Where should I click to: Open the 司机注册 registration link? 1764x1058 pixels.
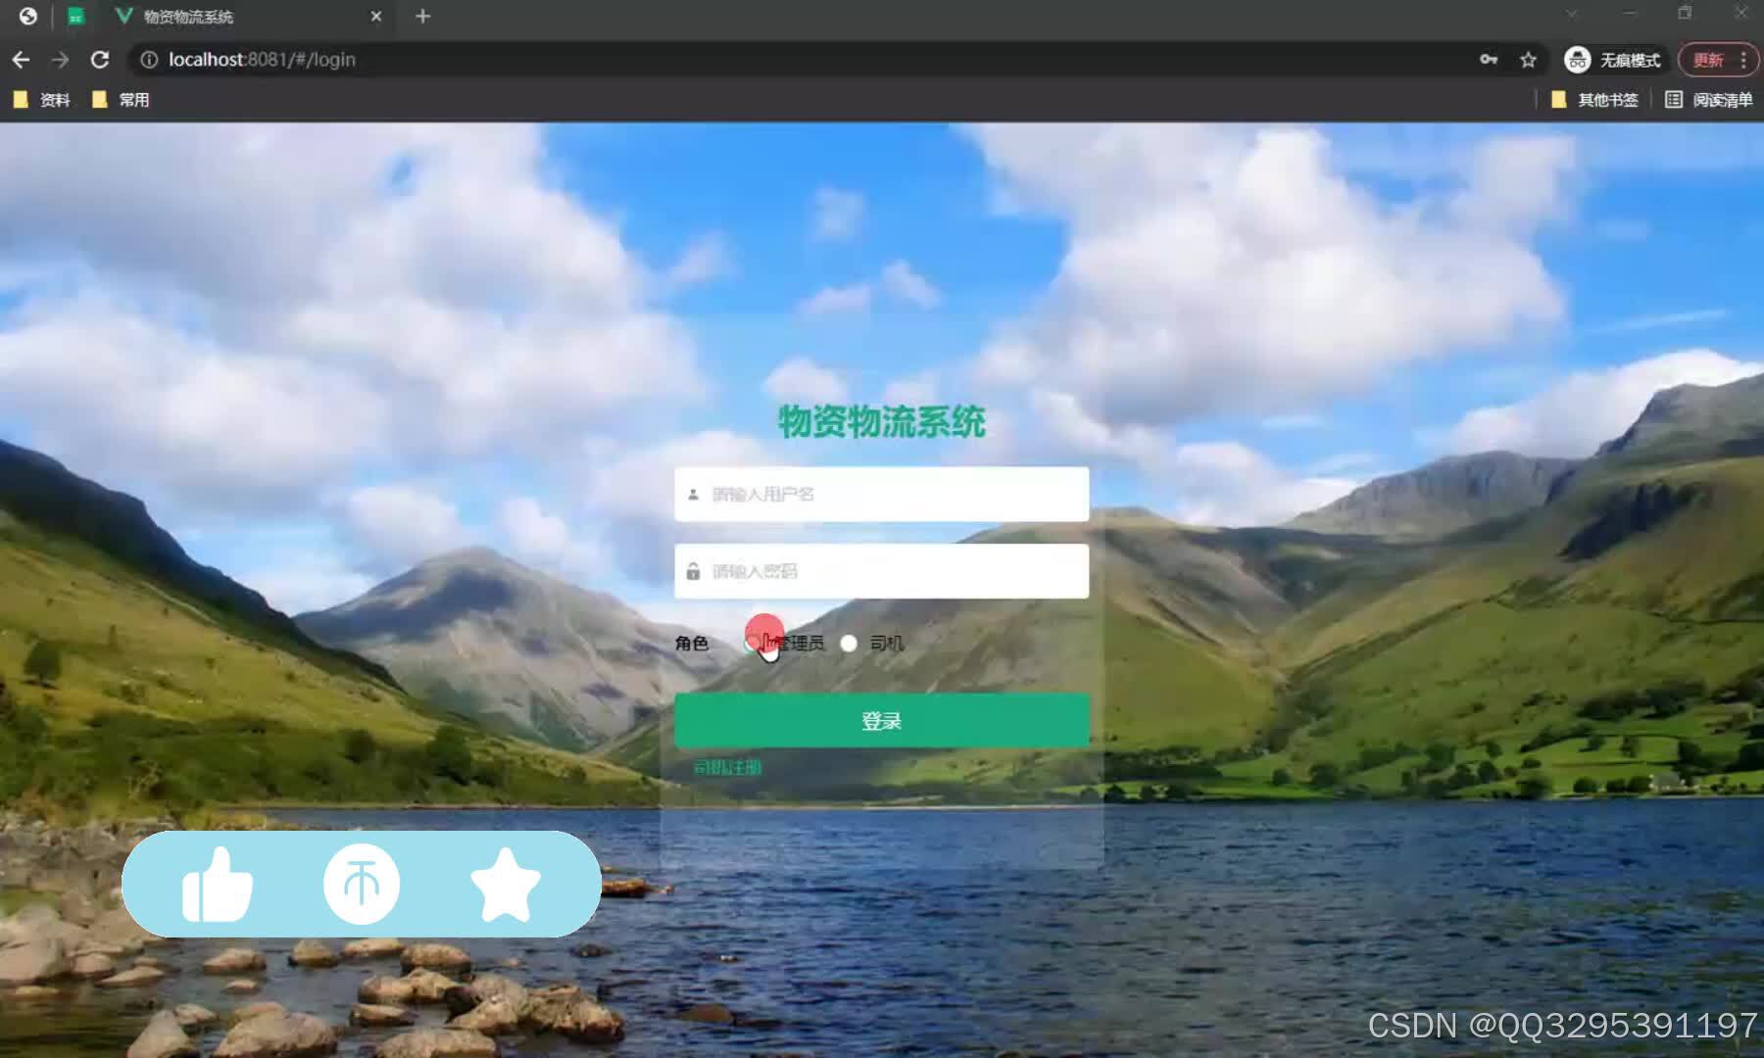pos(727,767)
